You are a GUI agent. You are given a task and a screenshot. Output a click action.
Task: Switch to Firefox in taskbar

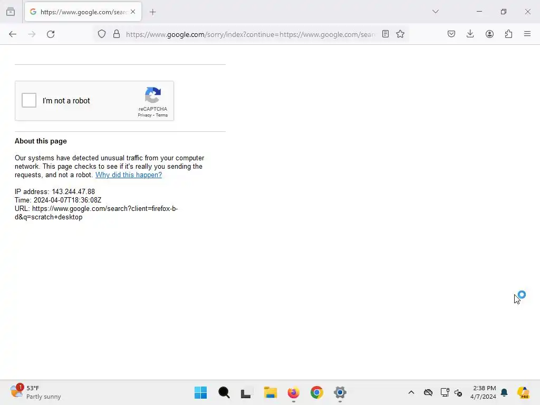293,392
